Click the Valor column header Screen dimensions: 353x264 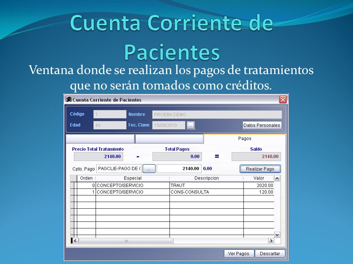click(x=258, y=178)
